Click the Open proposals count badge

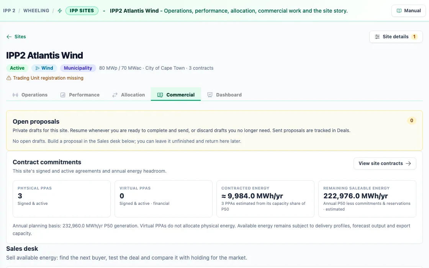tap(411, 121)
